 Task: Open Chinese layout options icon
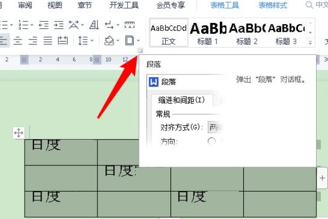pyautogui.click(x=74, y=25)
